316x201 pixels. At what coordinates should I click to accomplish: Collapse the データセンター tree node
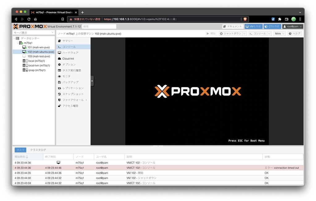(14, 38)
